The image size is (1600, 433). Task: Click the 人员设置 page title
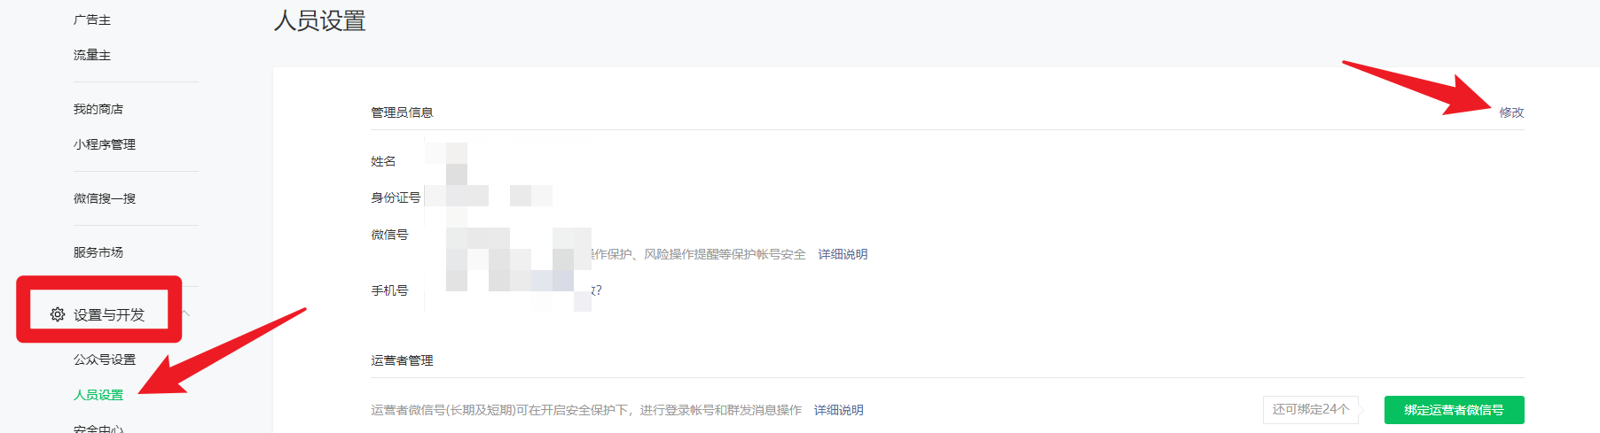(320, 20)
